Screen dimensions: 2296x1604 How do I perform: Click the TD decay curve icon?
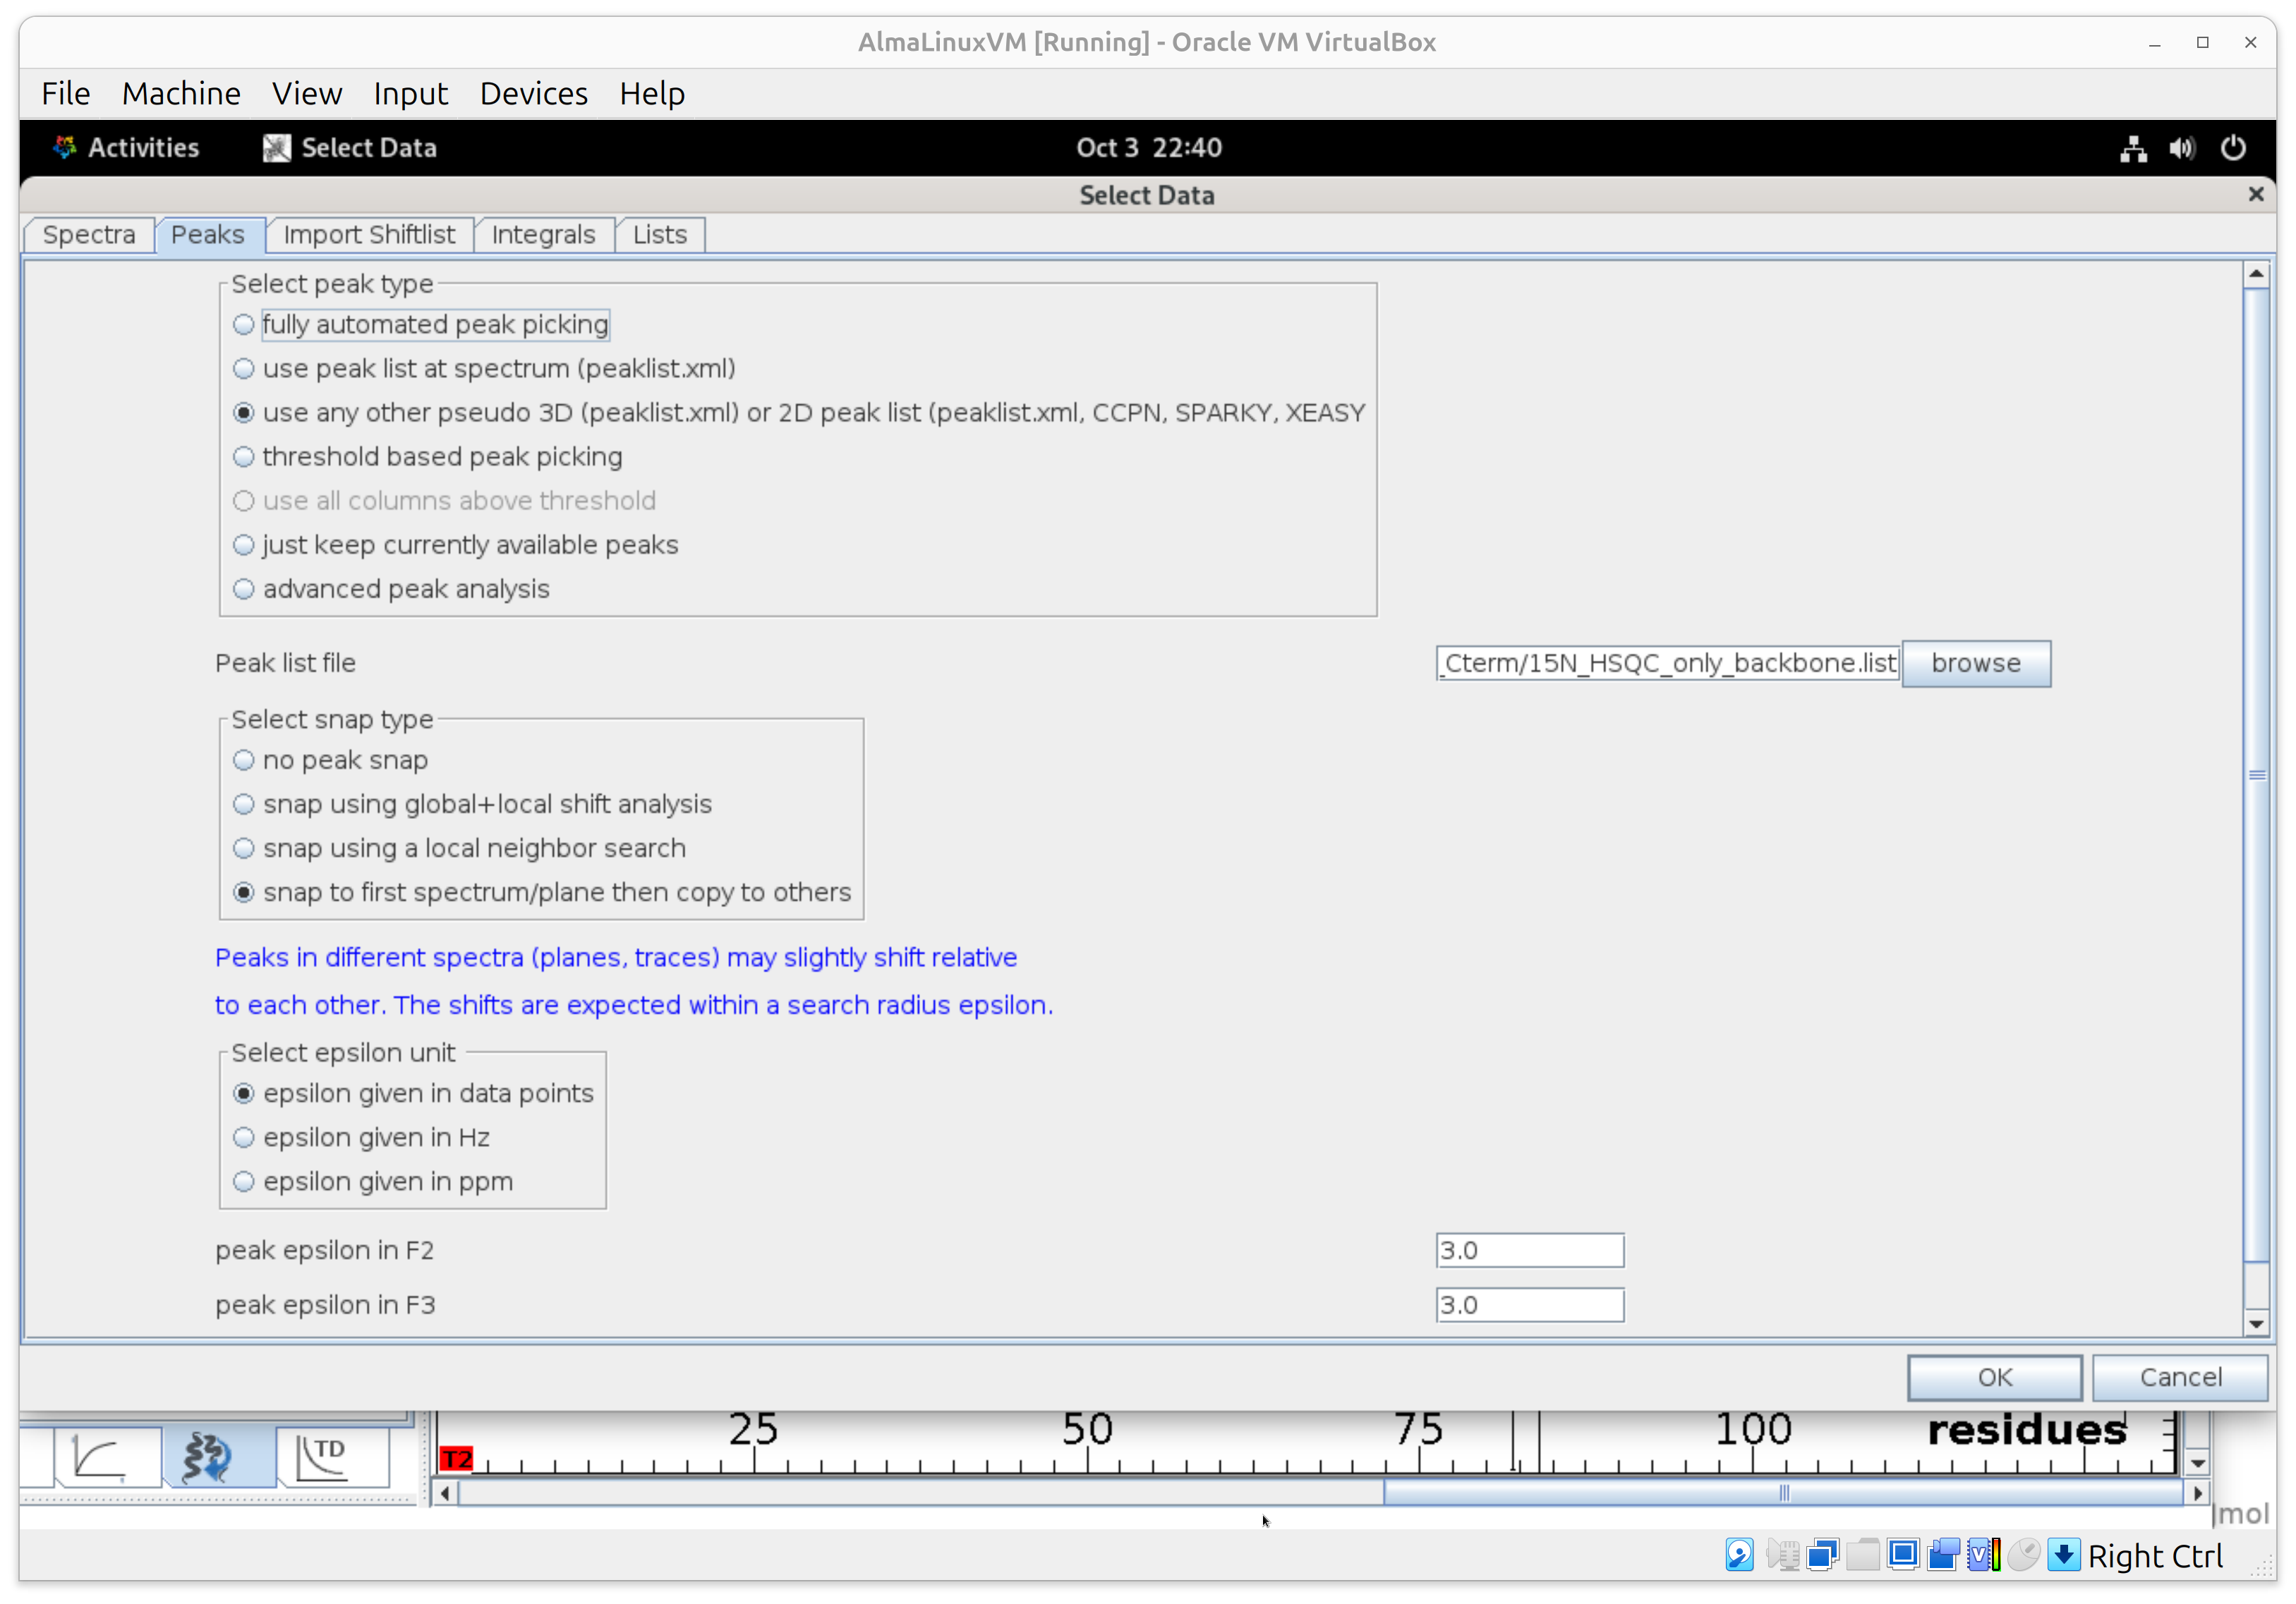tap(322, 1457)
